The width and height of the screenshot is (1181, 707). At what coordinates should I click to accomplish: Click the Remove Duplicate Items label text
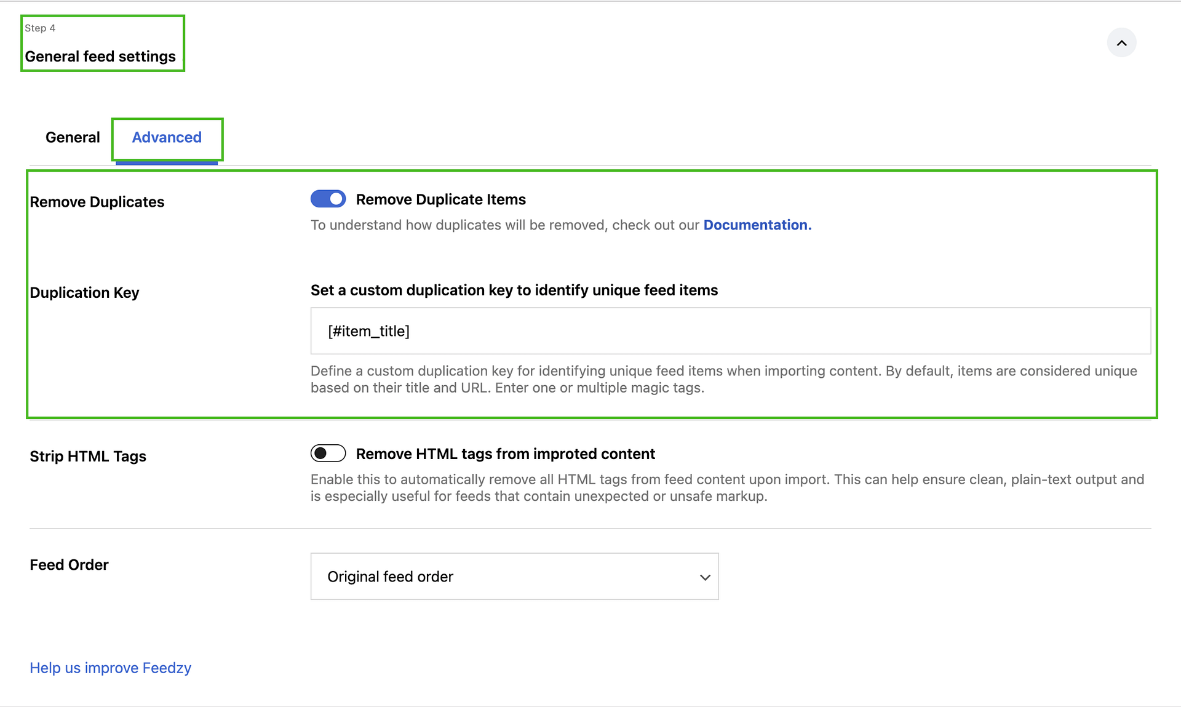tap(440, 199)
